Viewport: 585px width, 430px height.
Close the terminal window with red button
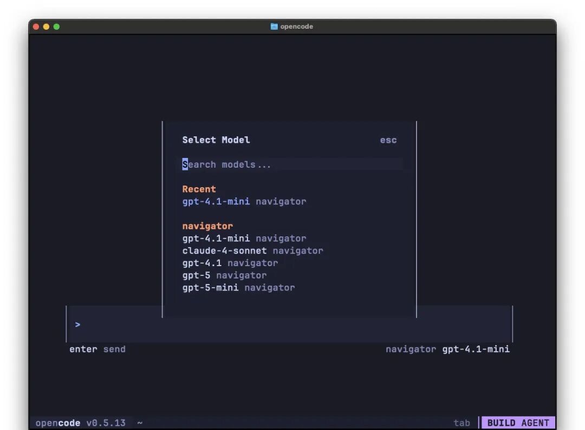coord(36,27)
